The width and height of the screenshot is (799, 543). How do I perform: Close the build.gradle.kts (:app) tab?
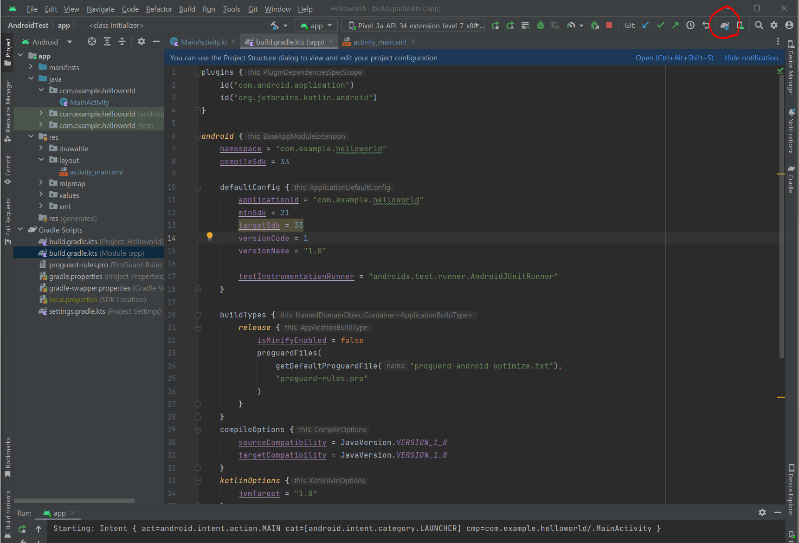pyautogui.click(x=331, y=41)
